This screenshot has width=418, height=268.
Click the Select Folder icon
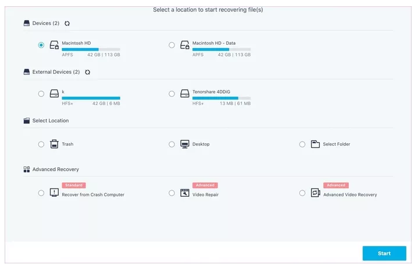click(x=315, y=144)
